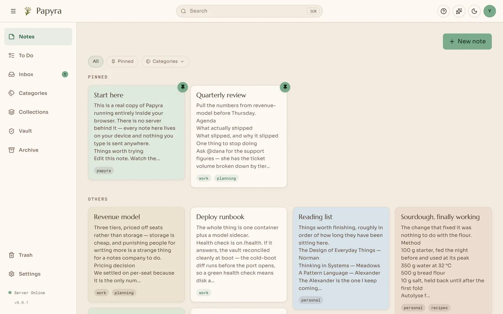Open Notes in the sidebar
503x314 pixels.
pos(38,37)
